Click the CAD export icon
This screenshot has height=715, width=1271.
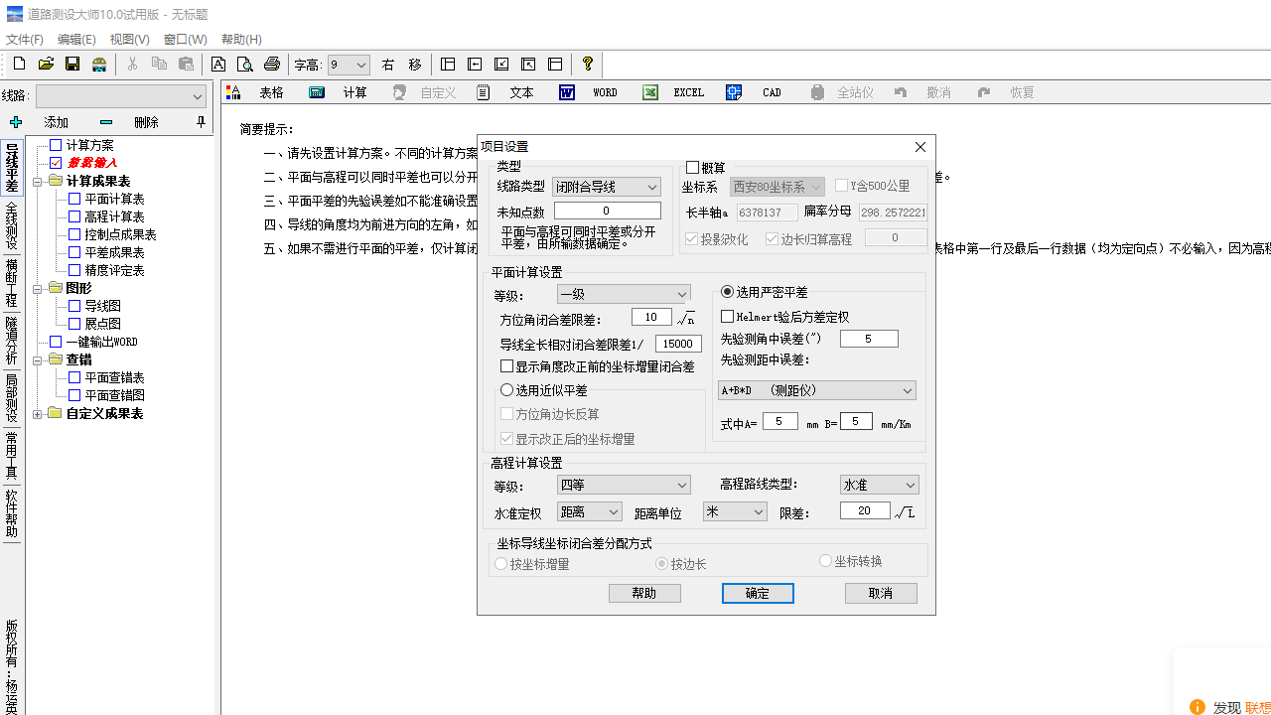[734, 92]
